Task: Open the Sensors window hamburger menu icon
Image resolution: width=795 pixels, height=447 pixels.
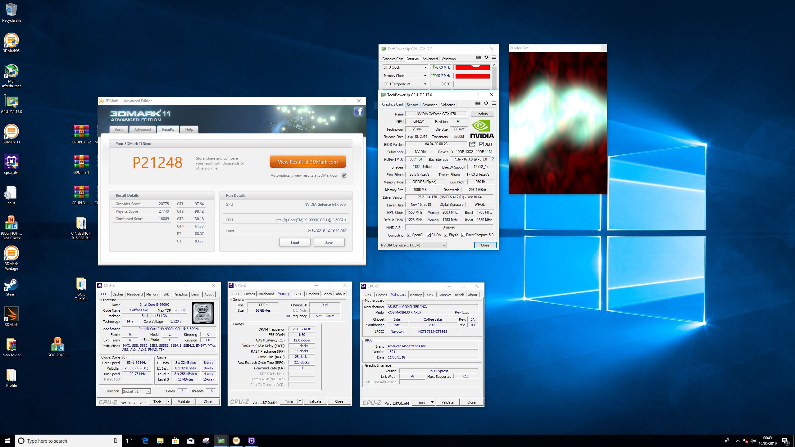Action: [494, 57]
